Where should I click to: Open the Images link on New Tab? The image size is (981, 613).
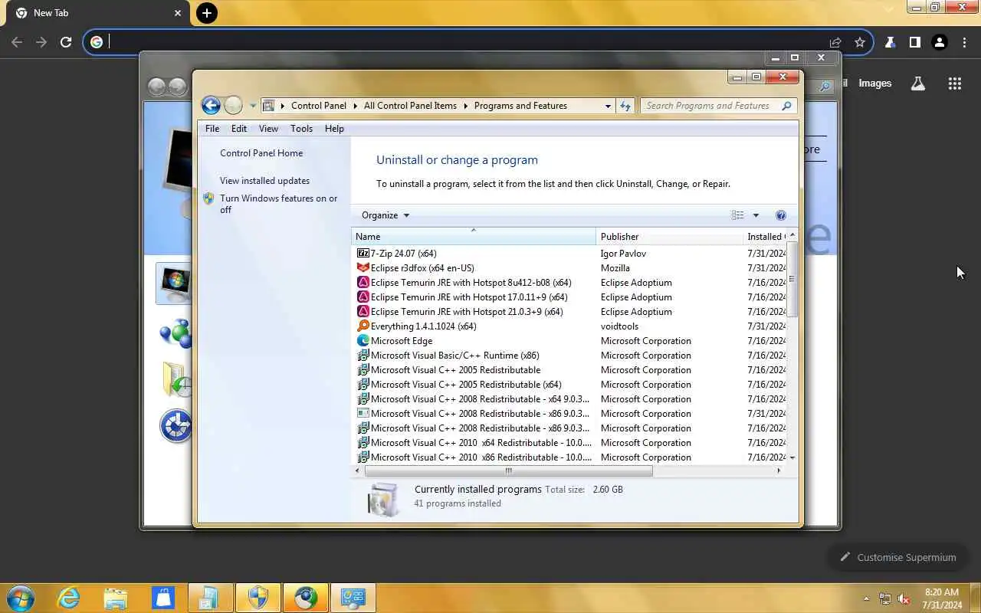[x=874, y=84]
